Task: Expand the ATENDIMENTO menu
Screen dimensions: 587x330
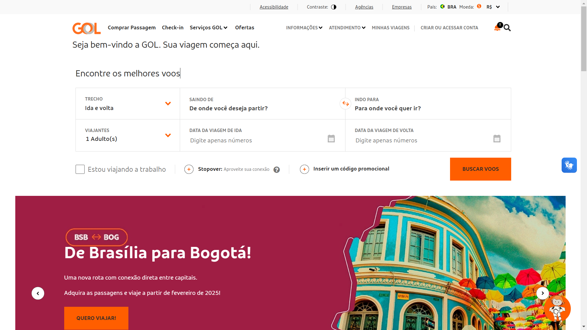Action: click(347, 28)
